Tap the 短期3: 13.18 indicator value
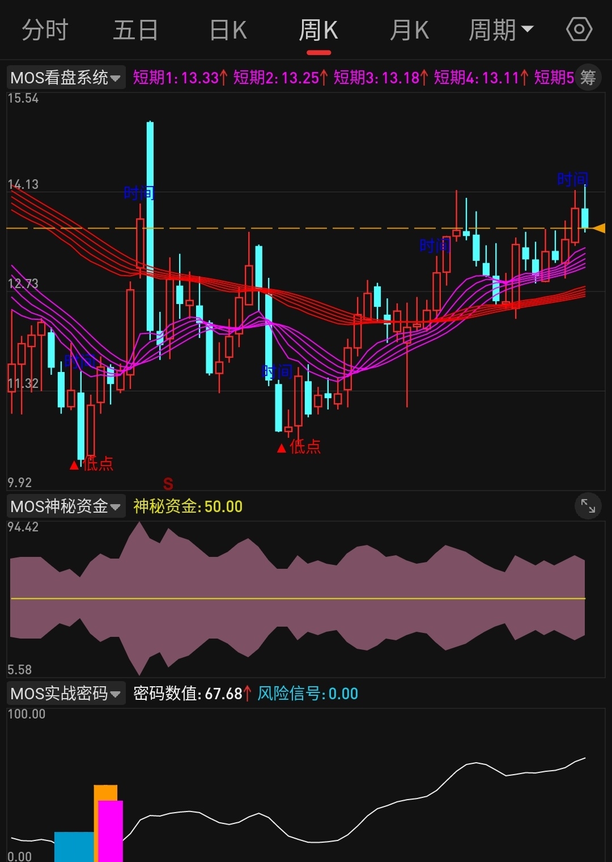Viewport: 612px width, 862px height. (381, 77)
